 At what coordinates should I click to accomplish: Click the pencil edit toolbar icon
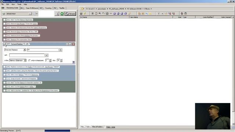click(85, 14)
